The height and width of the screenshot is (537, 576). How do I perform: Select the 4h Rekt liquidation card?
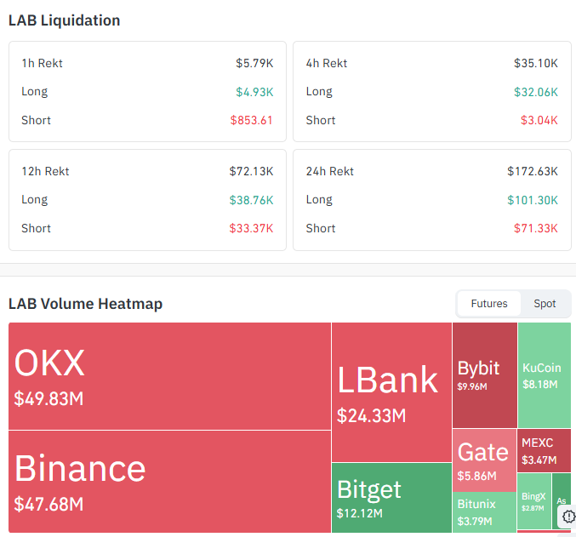(x=432, y=92)
